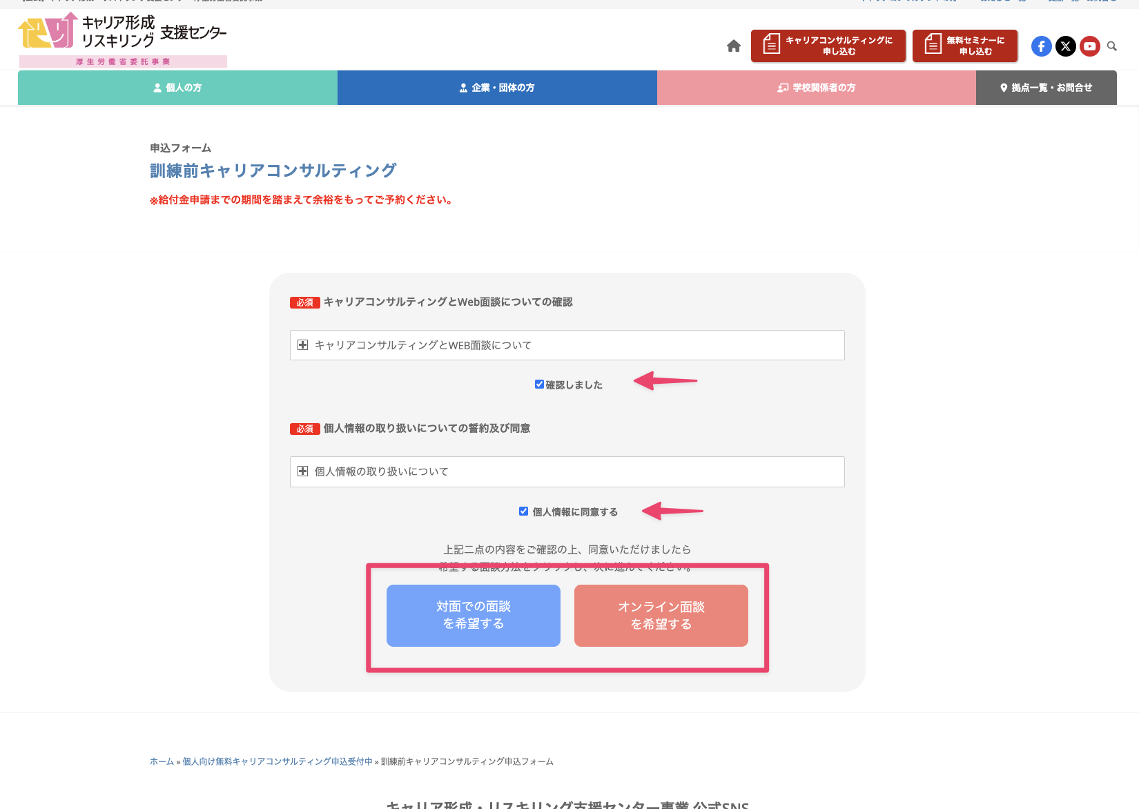The height and width of the screenshot is (809, 1139).
Task: Click the map pin icon on 拠点一覧・お問合せ
Action: [1002, 87]
